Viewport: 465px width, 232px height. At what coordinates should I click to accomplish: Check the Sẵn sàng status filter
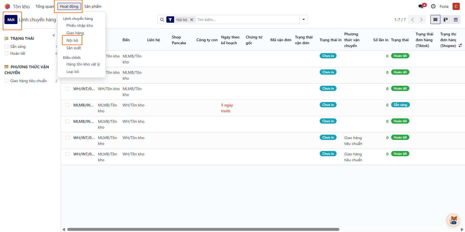pyautogui.click(x=6, y=46)
